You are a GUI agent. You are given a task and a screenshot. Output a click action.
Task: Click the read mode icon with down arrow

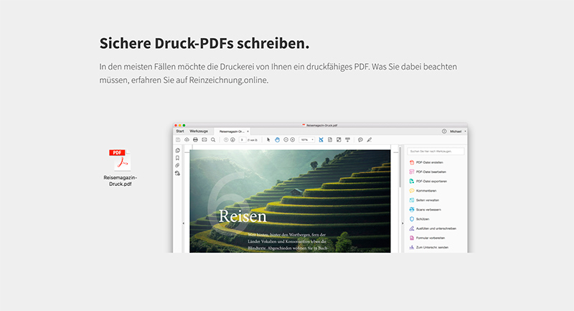tap(348, 139)
